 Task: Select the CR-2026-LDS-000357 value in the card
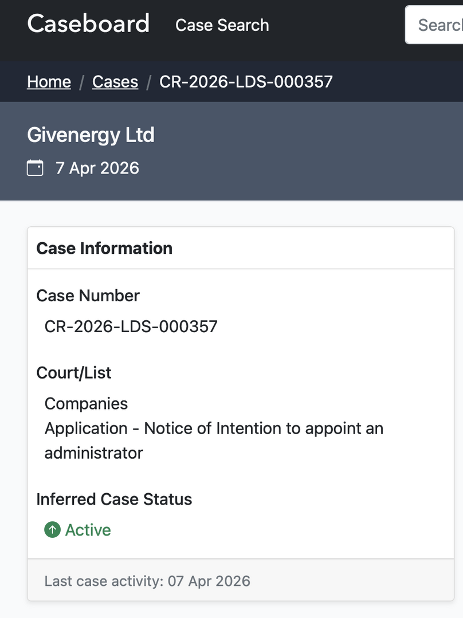click(131, 326)
